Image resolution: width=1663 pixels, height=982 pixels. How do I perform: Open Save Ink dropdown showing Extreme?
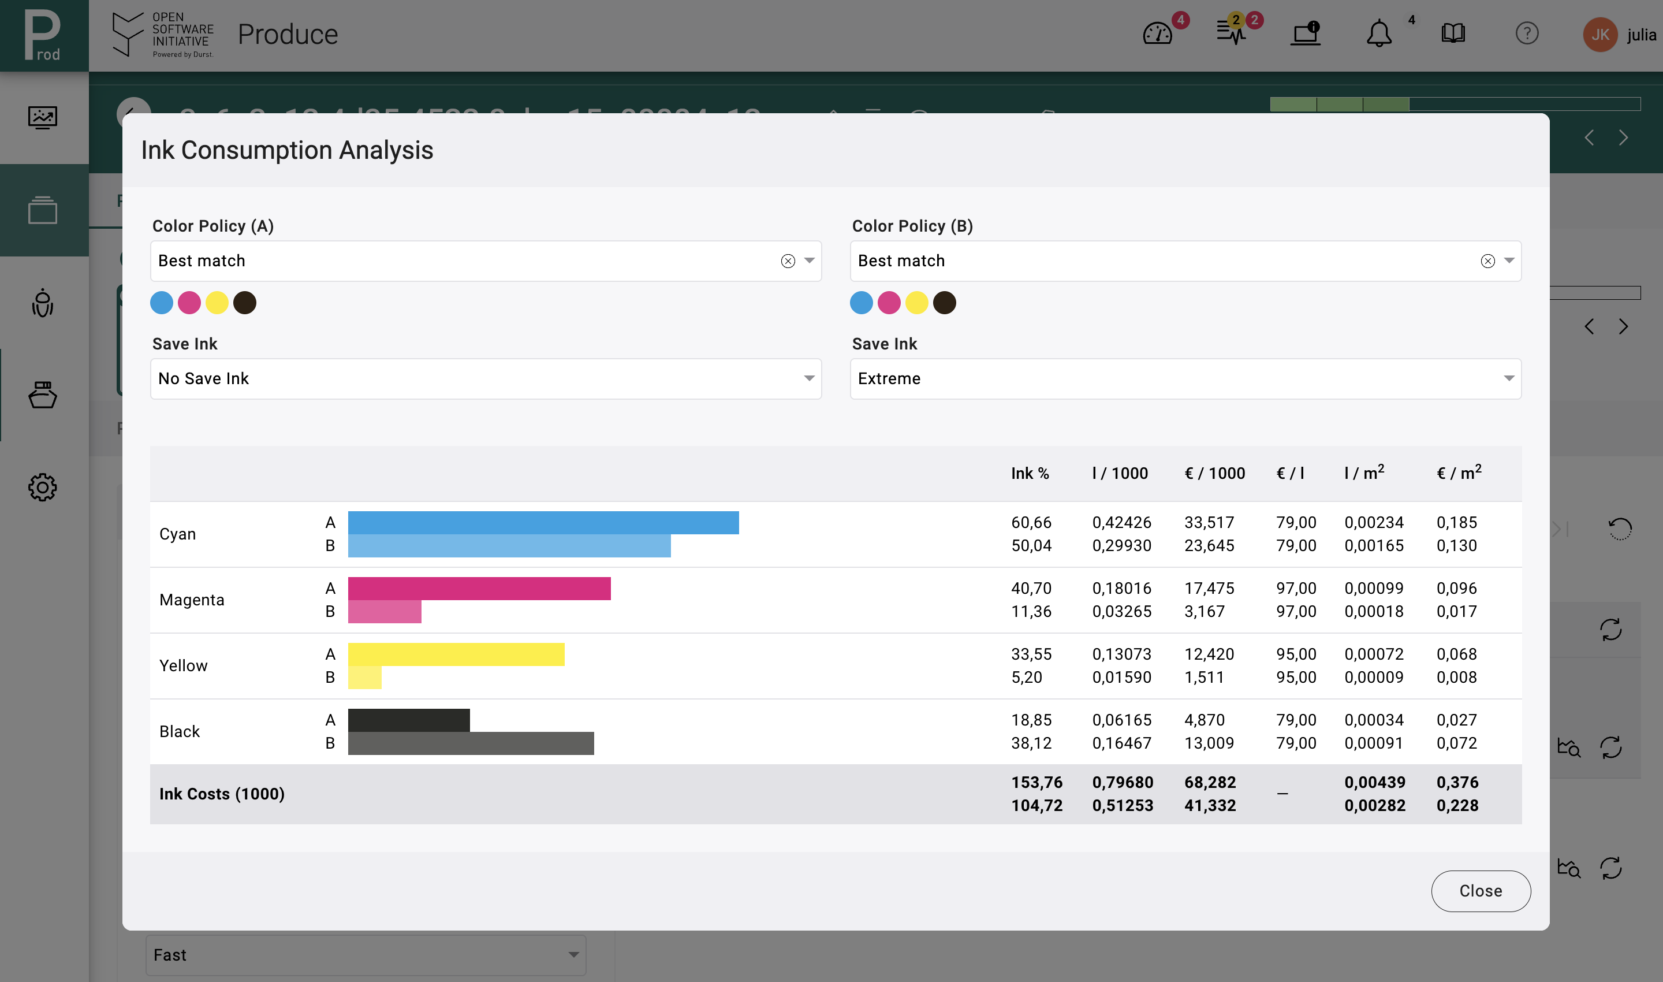tap(1185, 378)
